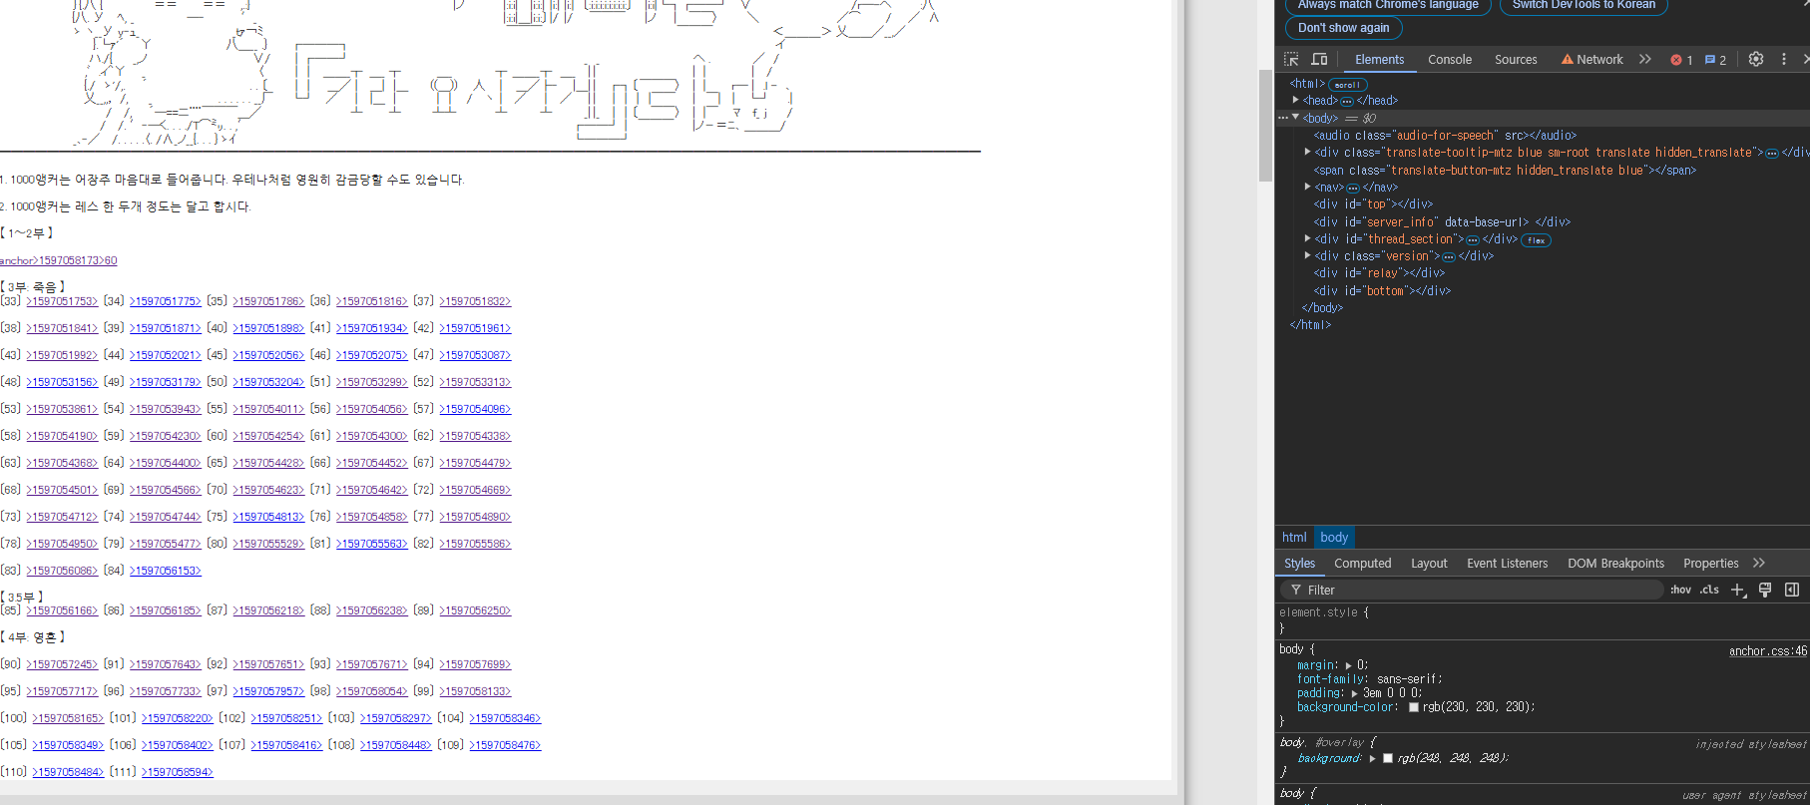This screenshot has height=805, width=1810.
Task: Toggle the computed styles sidebar icon
Action: tap(1792, 591)
